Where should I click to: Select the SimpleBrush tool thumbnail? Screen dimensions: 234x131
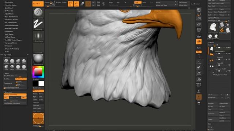click(222, 31)
